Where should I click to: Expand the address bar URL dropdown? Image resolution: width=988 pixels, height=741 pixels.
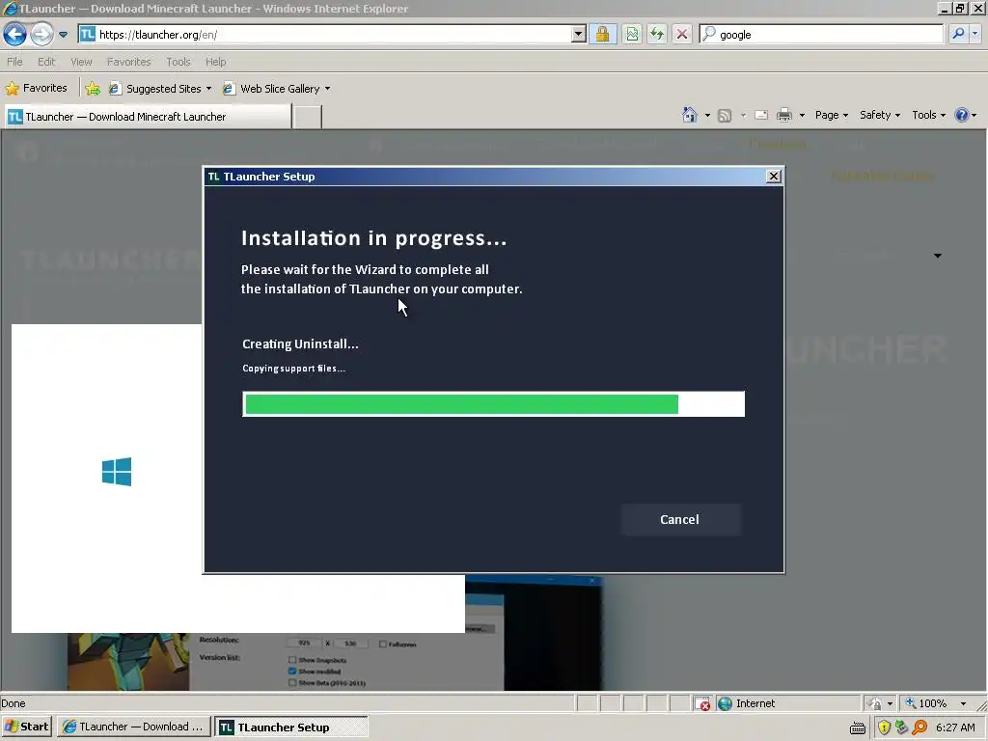[x=579, y=34]
